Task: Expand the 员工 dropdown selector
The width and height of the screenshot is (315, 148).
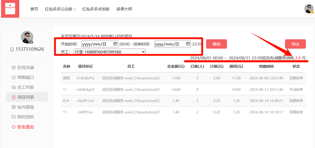Action: (109, 52)
